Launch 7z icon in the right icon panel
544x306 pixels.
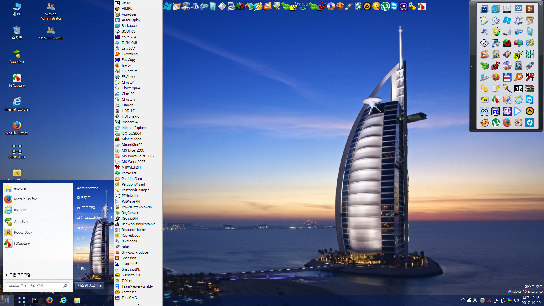[x=518, y=88]
